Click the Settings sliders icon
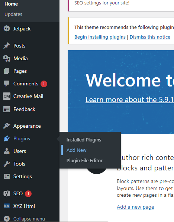 point(7,176)
